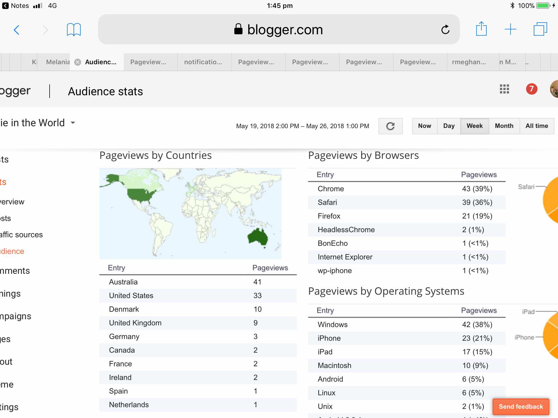Expand the blog selector dropdown arrow
This screenshot has height=418, width=558.
73,123
